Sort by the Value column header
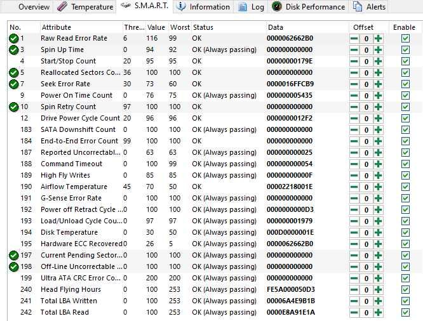This screenshot has width=423, height=321. (156, 27)
